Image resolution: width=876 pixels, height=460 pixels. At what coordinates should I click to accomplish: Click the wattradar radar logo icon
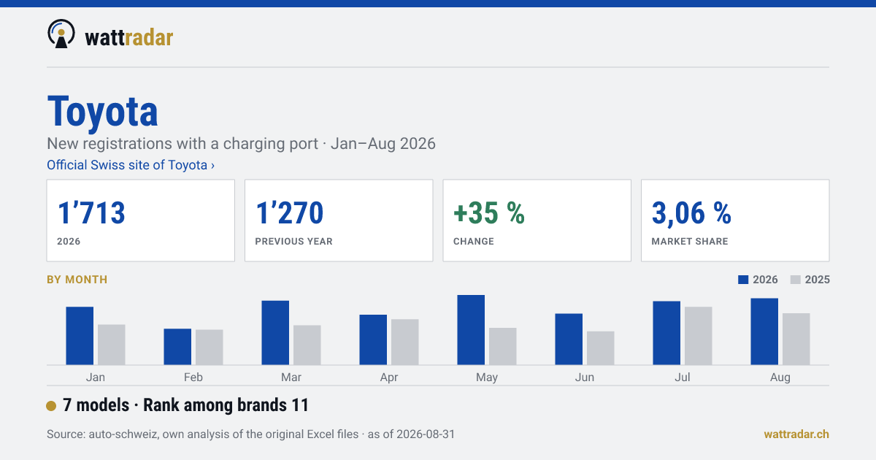pyautogui.click(x=61, y=34)
